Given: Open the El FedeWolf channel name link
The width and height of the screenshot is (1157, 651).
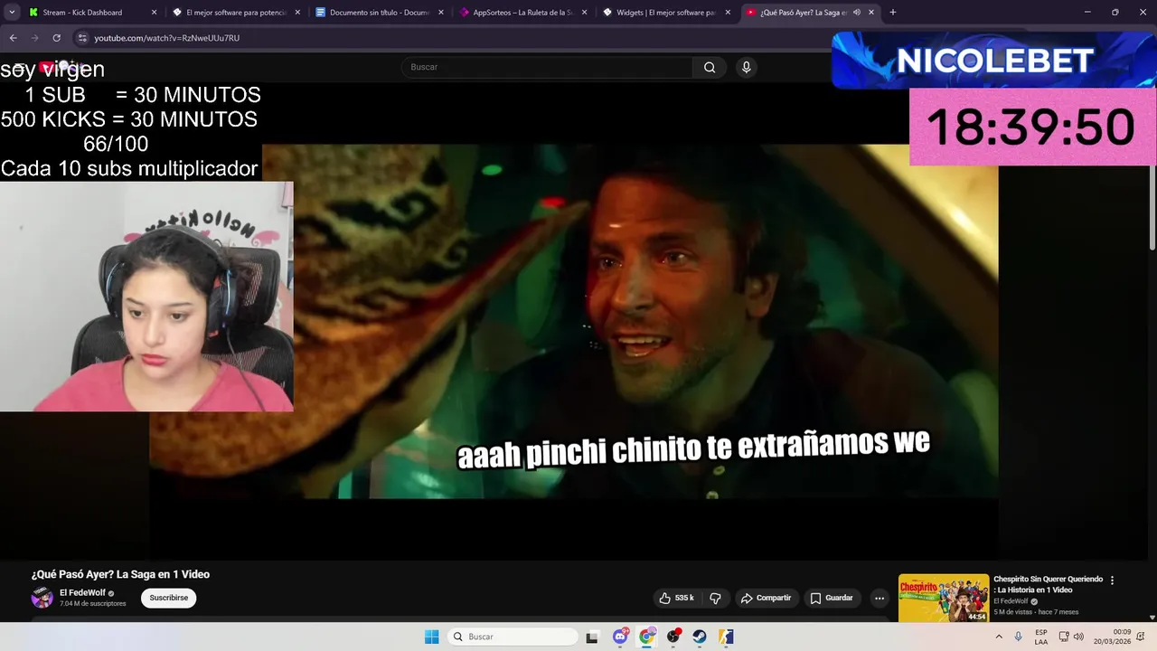Looking at the screenshot, I should click(x=82, y=593).
